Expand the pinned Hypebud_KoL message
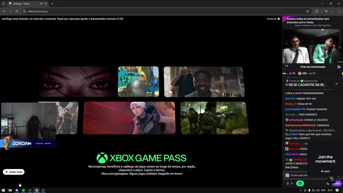Viewport: 343px width, 193px height. tap(337, 84)
